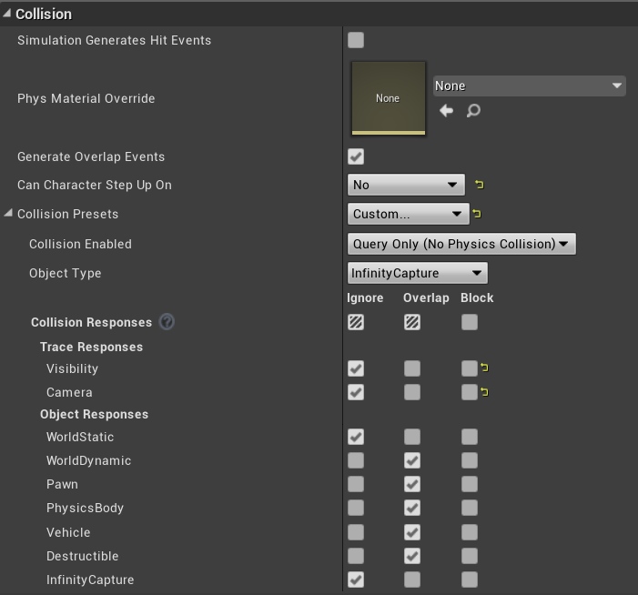Check Pawn Overlap checkbox
The width and height of the screenshot is (638, 595).
tap(412, 484)
